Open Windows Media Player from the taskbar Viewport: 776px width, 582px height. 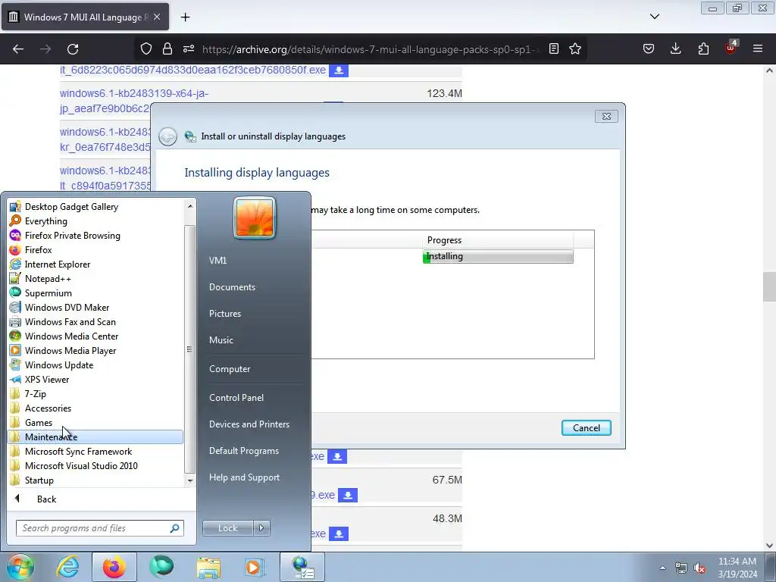pyautogui.click(x=255, y=567)
